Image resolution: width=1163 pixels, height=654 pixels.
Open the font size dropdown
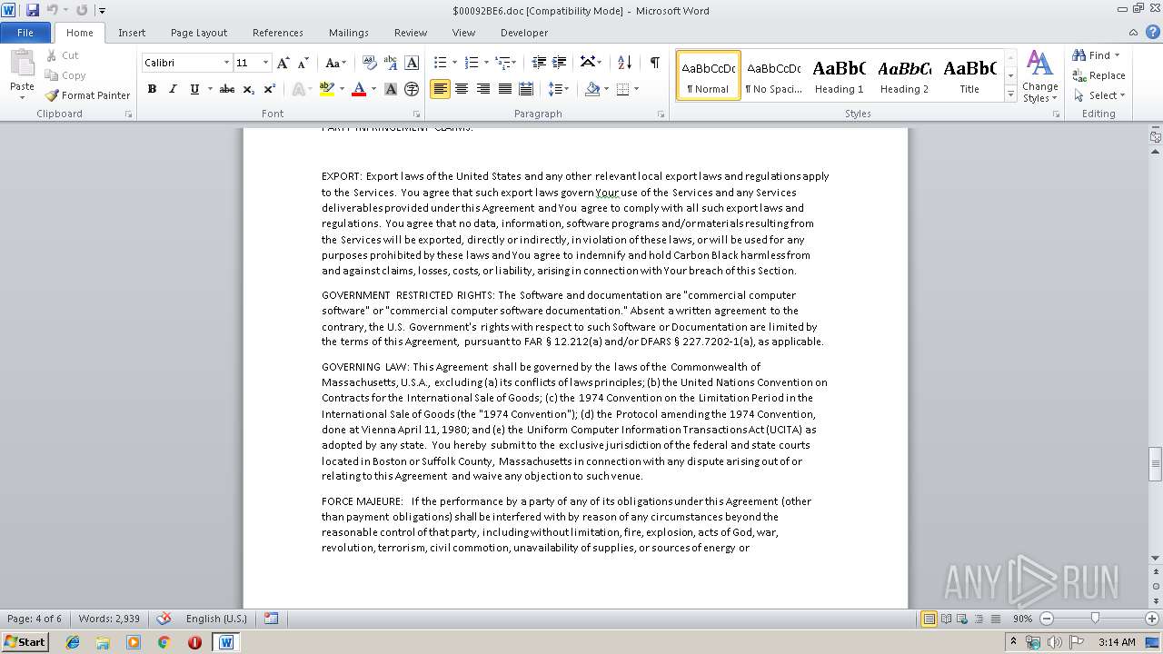(x=265, y=63)
